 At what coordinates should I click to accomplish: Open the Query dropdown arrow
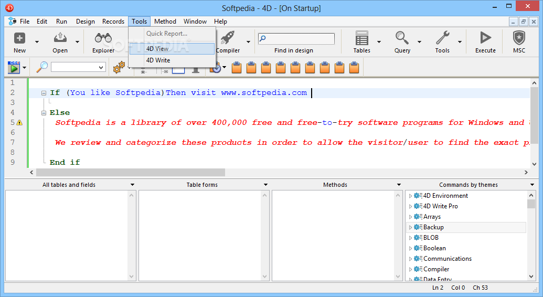(419, 42)
